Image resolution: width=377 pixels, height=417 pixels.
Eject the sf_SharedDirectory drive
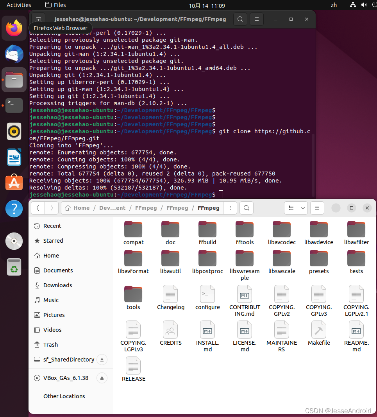[x=102, y=360]
